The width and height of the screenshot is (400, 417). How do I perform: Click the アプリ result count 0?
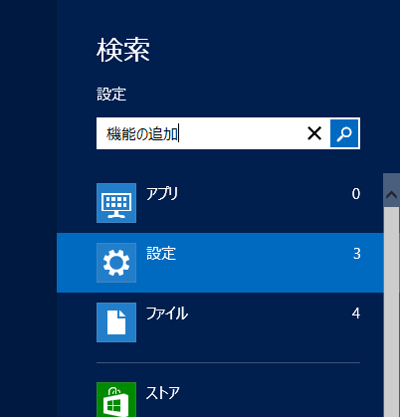click(x=356, y=194)
